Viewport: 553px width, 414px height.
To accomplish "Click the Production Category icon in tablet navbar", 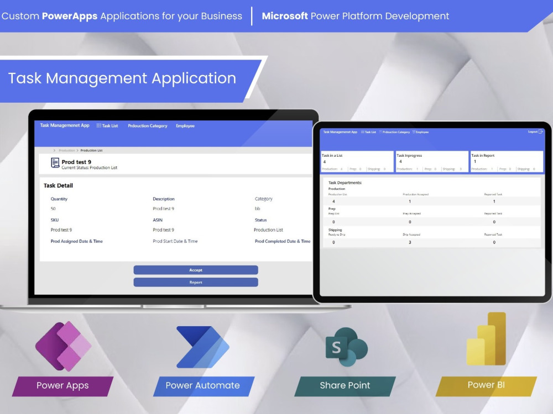I will point(380,132).
